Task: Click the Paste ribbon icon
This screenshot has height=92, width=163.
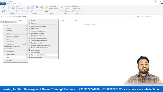Action: click(x=13, y=7)
